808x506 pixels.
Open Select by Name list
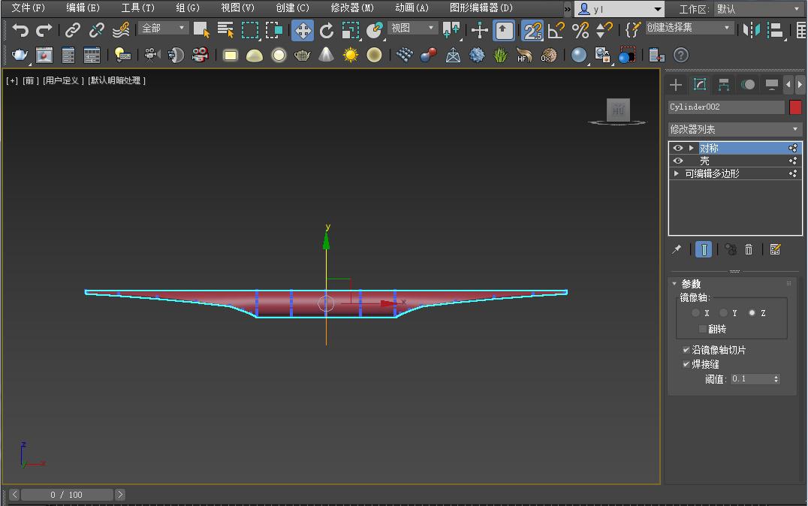click(225, 30)
